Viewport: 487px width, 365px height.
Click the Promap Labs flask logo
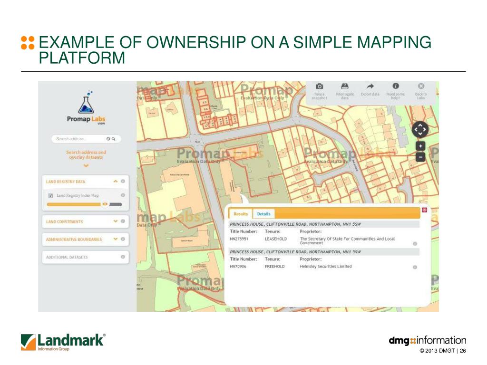click(86, 103)
